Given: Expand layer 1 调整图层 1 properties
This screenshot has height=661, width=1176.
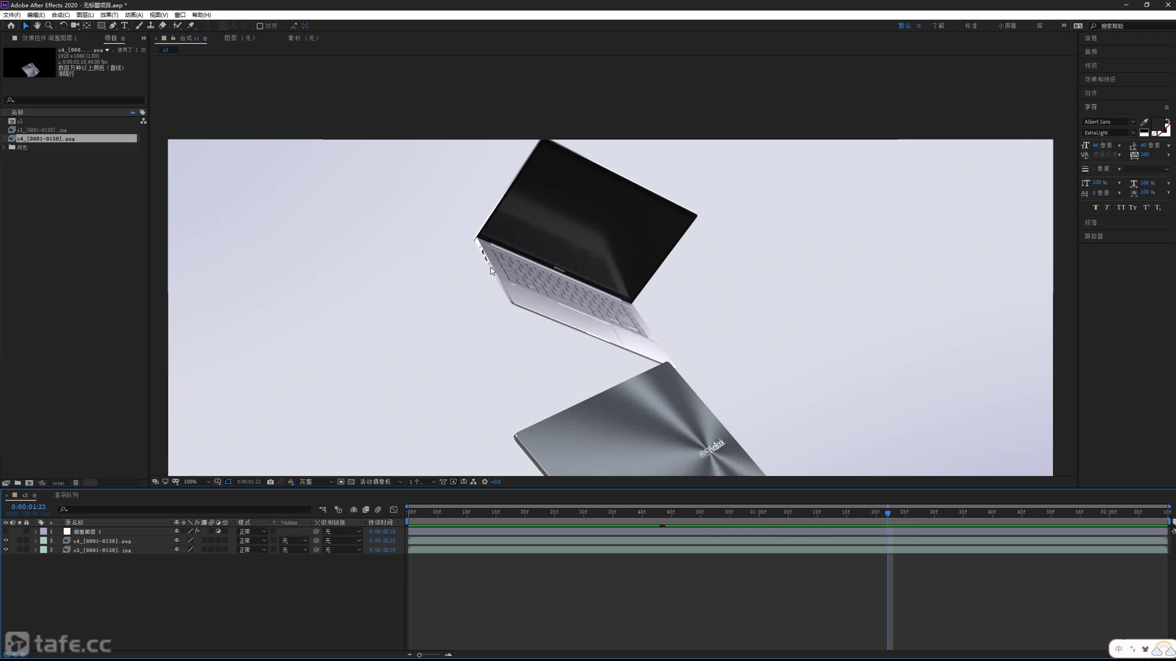Looking at the screenshot, I should click(x=35, y=532).
